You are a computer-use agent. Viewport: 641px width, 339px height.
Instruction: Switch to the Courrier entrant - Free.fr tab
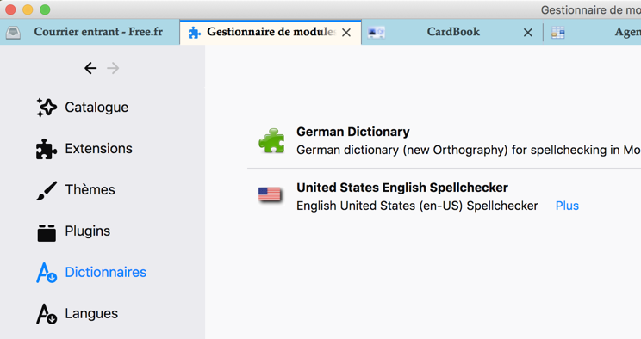[90, 33]
